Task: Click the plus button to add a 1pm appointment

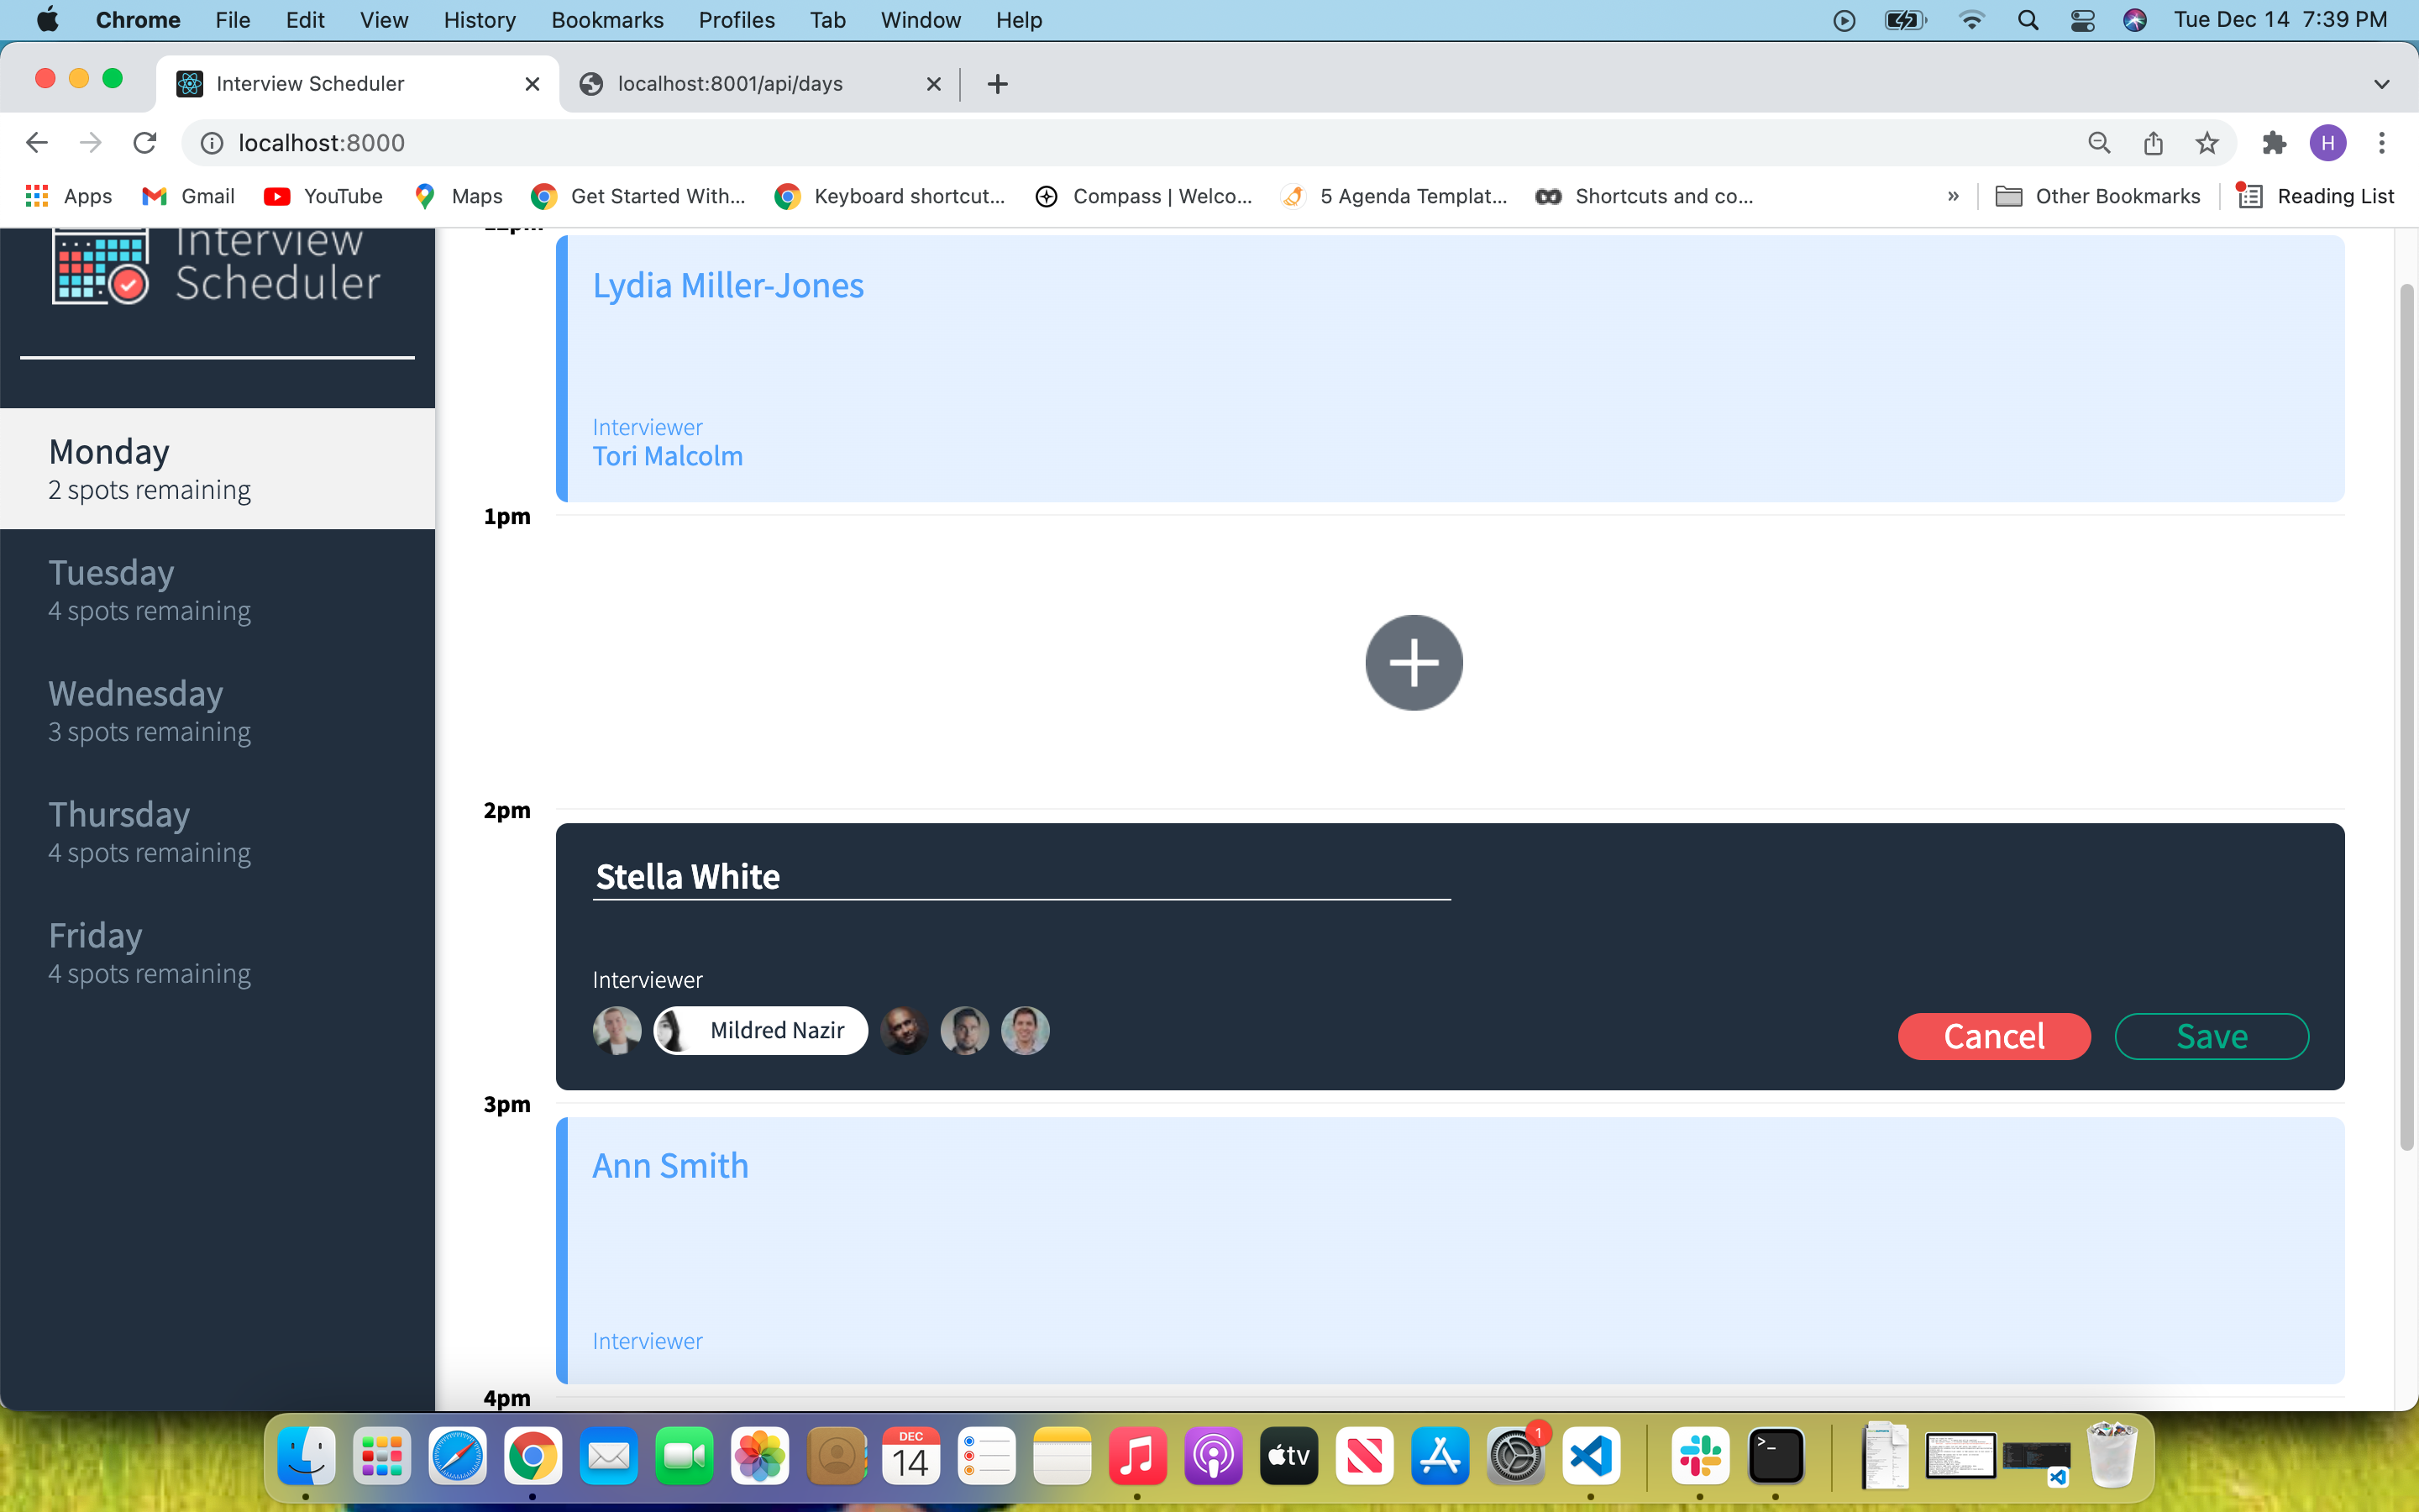Action: point(1414,662)
